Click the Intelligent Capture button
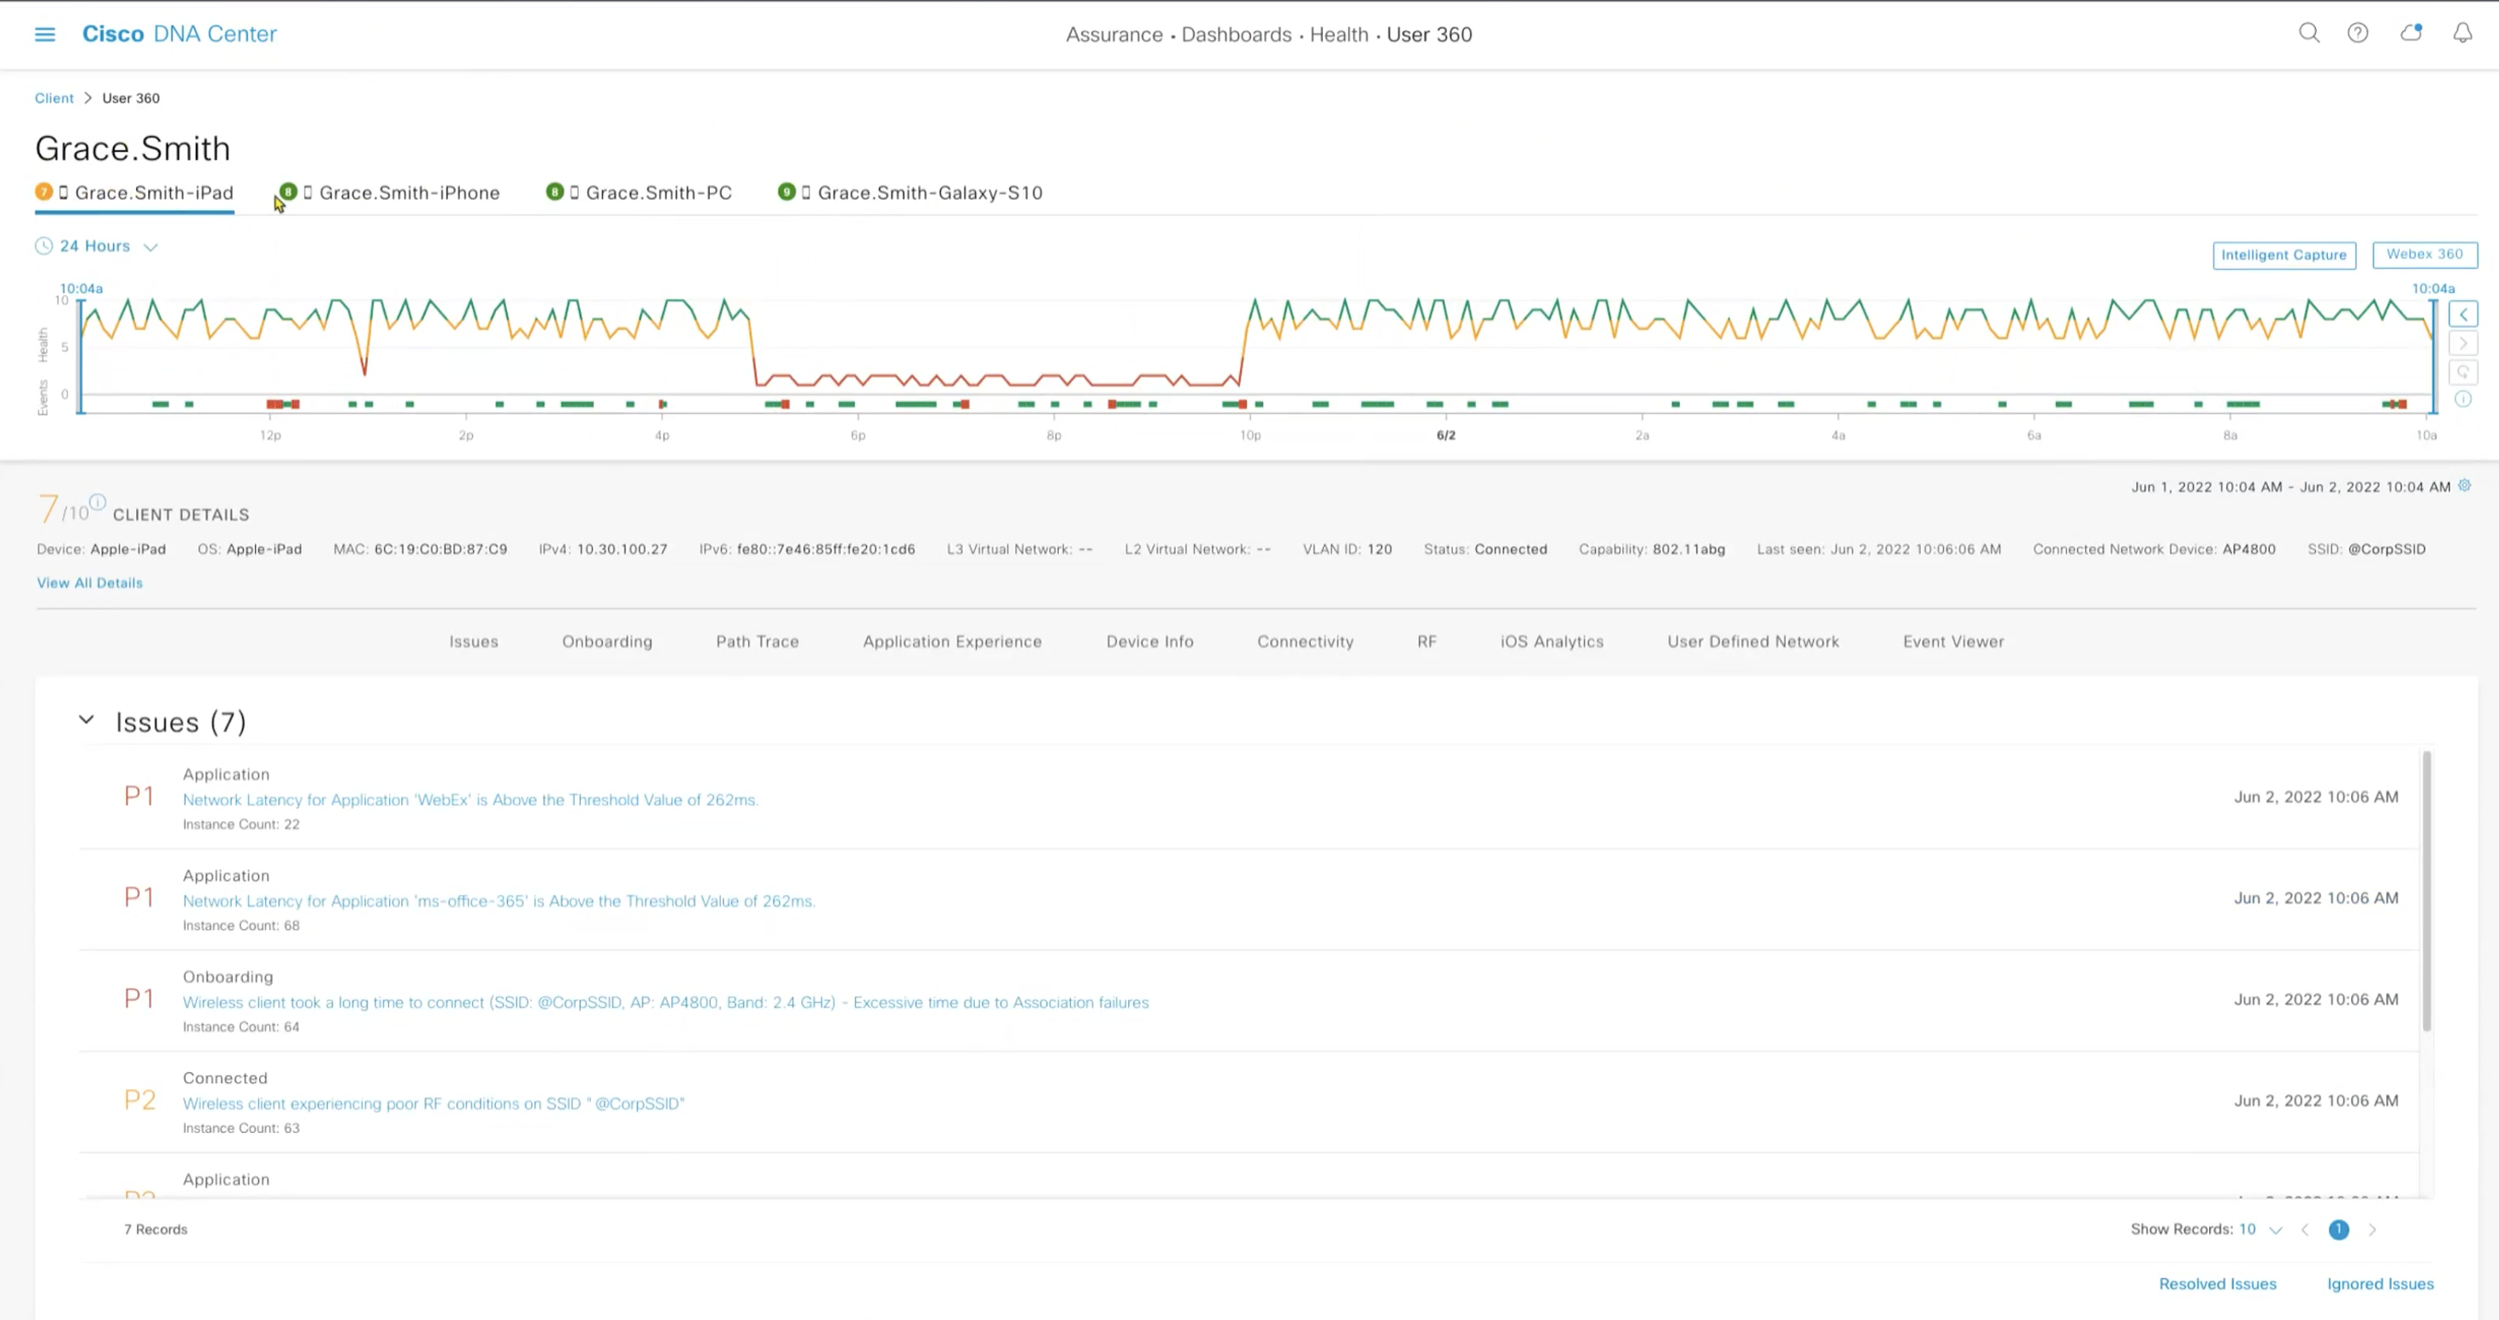2499x1320 pixels. 2283,255
